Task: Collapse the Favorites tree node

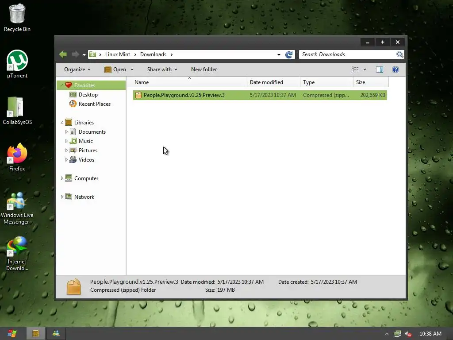Action: click(x=62, y=85)
